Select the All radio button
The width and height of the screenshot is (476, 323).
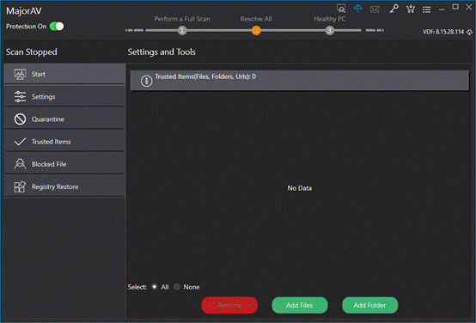[x=154, y=287]
